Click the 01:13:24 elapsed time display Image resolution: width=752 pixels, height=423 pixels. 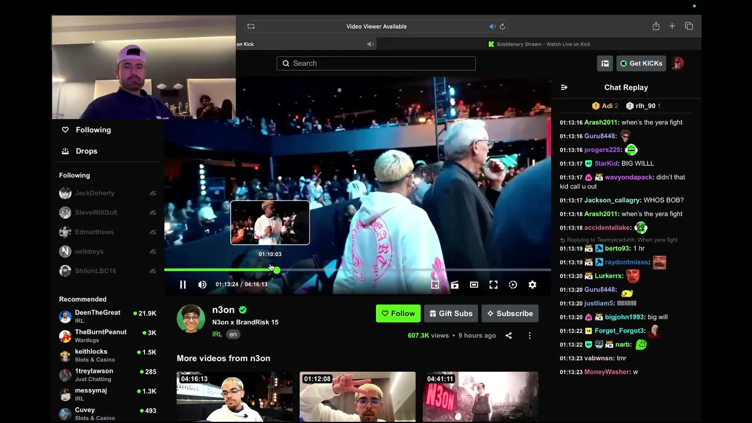pos(227,284)
